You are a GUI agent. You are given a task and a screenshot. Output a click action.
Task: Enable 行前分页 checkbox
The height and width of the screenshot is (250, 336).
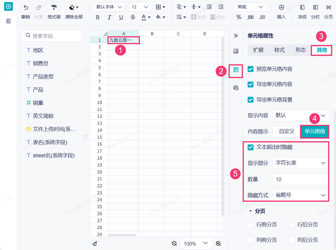coord(251,225)
